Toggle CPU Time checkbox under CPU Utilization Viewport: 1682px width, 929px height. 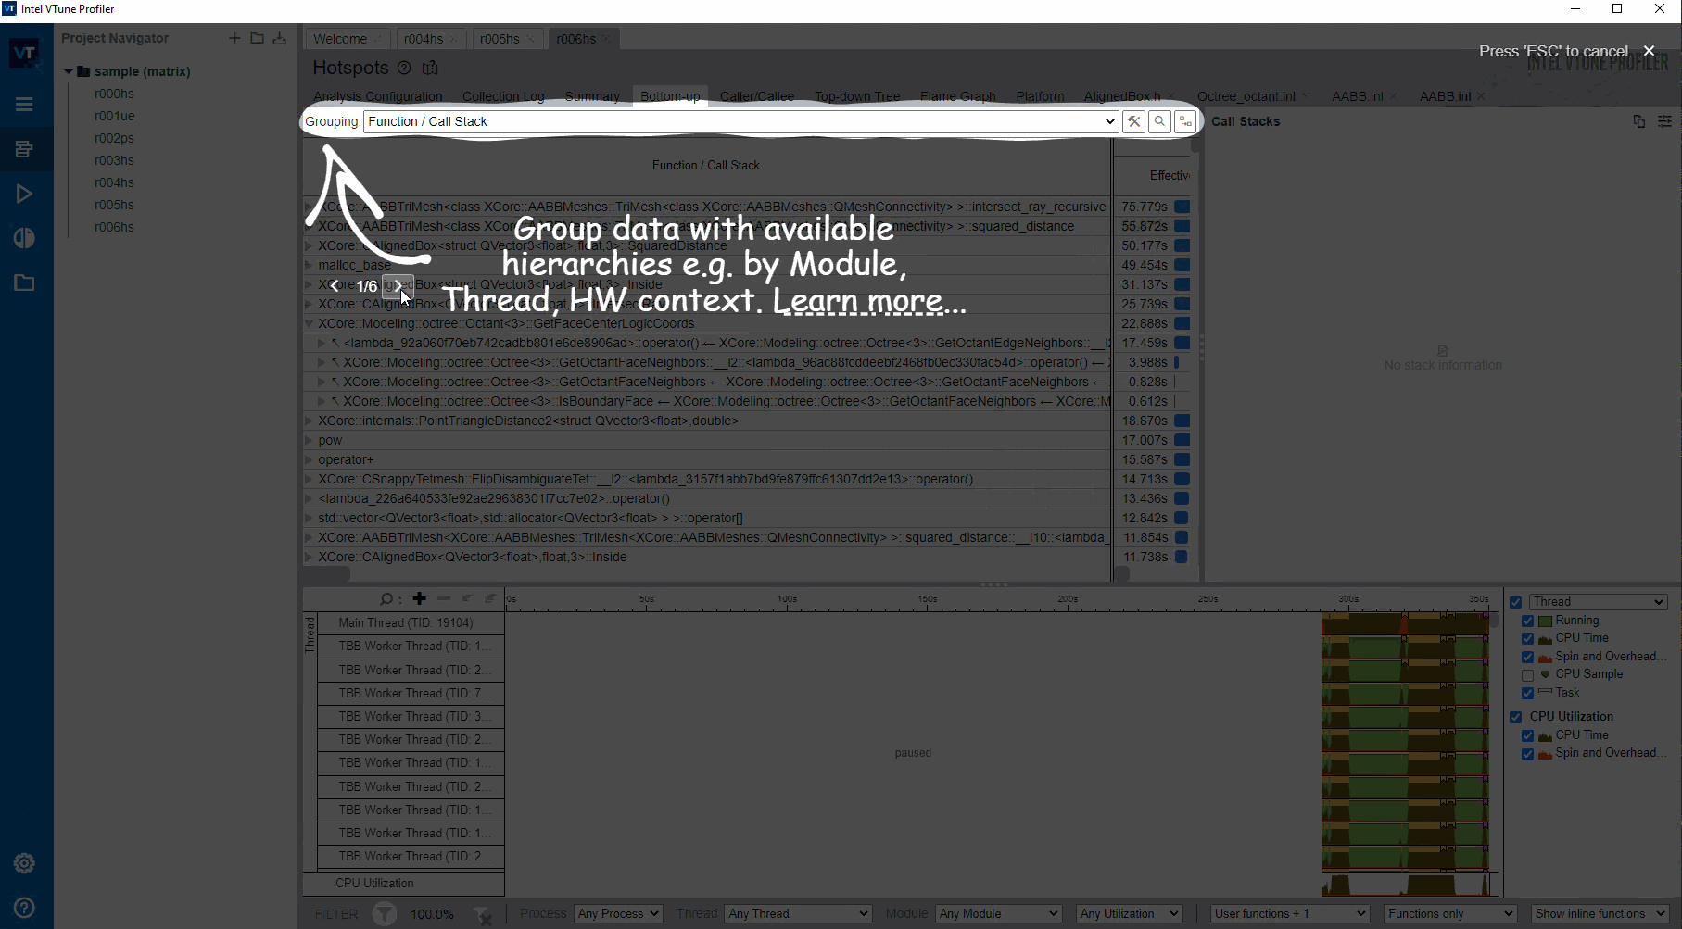pyautogui.click(x=1527, y=735)
